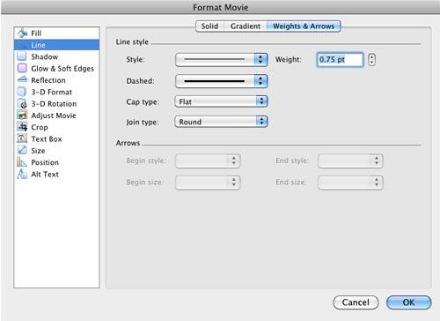
Task: Select the Line category in sidebar
Action: click(x=56, y=45)
